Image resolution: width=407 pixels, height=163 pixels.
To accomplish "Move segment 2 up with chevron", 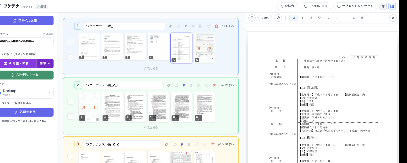I will point(71,101).
